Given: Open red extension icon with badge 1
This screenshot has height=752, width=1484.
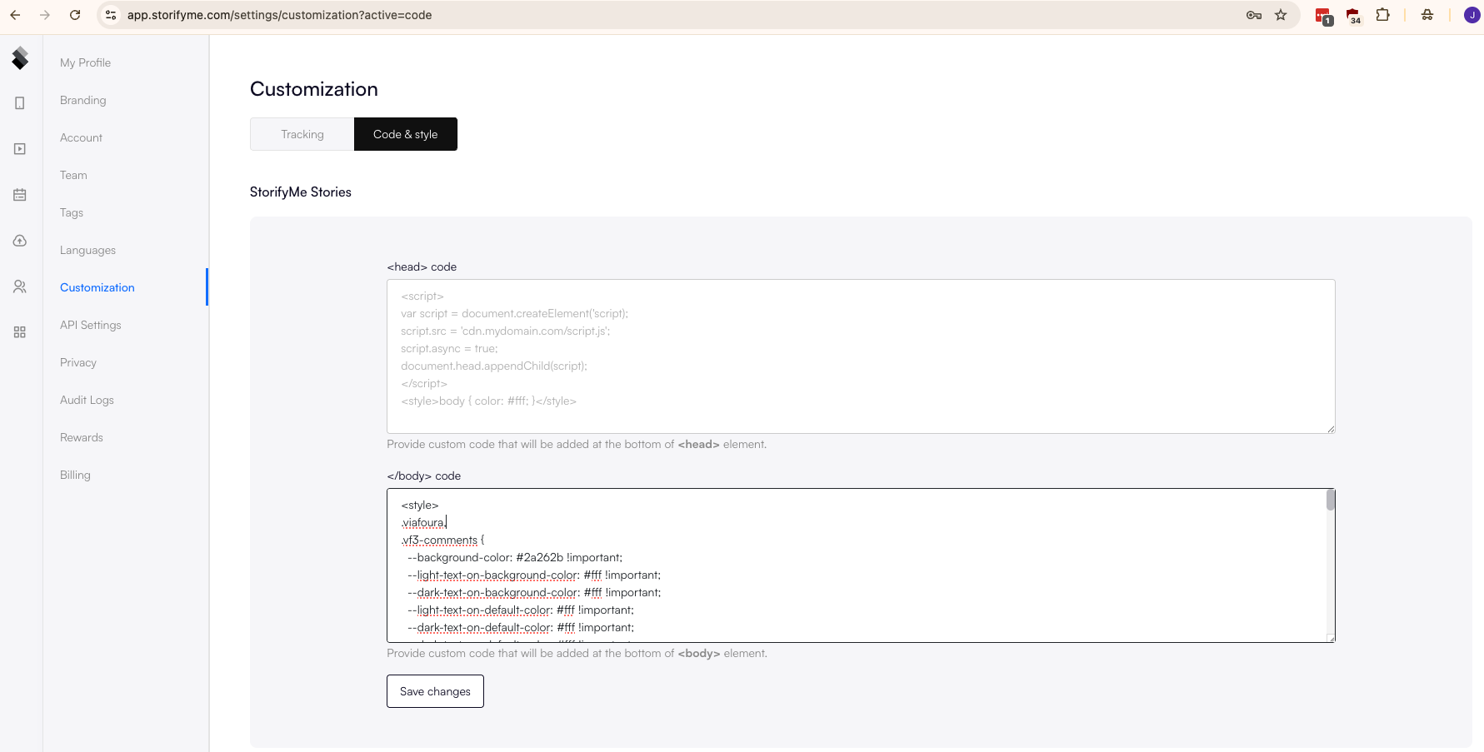Looking at the screenshot, I should point(1323,16).
